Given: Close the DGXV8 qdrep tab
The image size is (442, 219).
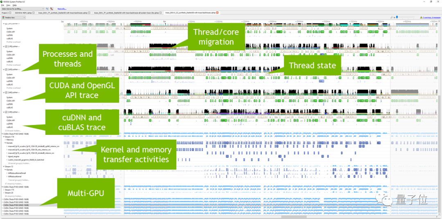Looking at the screenshot, I should 34,13.
